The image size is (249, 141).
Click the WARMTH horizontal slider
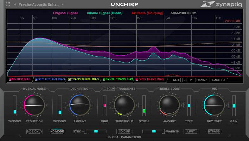153,131
